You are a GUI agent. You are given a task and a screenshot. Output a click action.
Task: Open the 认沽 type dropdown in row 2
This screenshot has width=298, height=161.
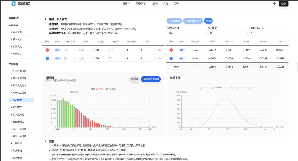tap(85, 58)
